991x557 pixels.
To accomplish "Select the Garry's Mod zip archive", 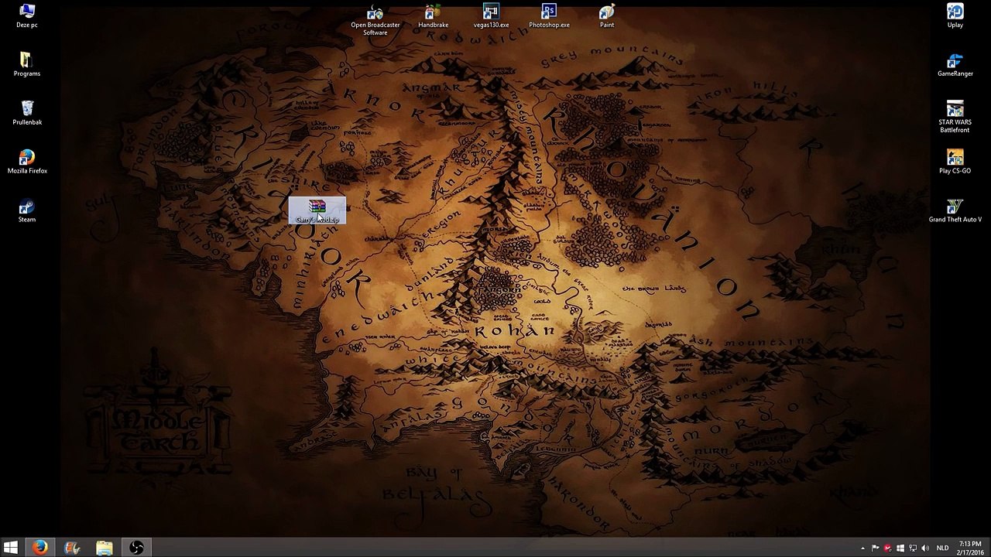I will (317, 211).
